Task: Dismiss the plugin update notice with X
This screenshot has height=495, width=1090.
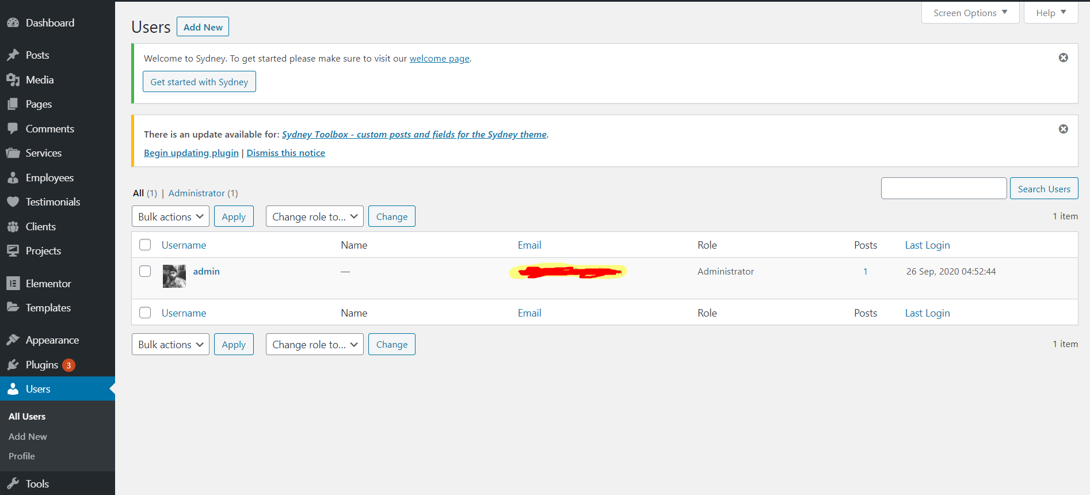Action: pos(1064,129)
